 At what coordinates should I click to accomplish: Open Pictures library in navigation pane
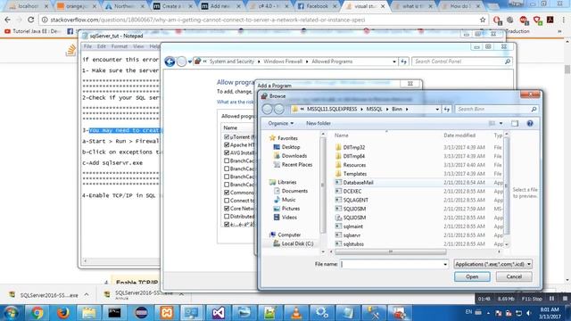(x=290, y=208)
